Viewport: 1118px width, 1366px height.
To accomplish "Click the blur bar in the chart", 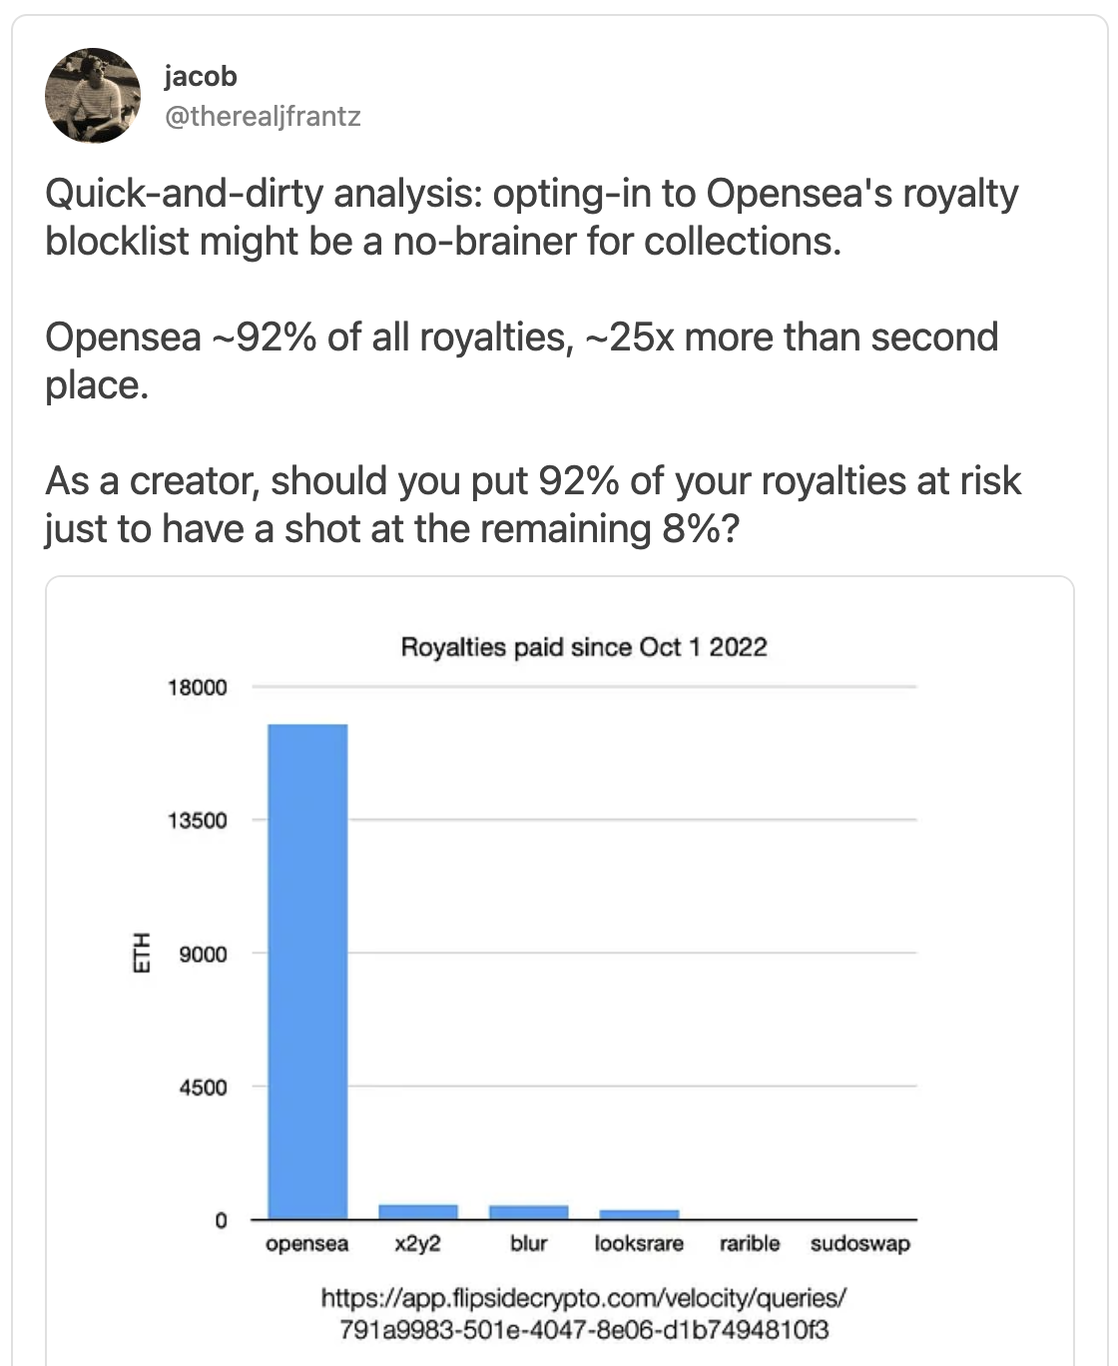I will coord(528,1212).
